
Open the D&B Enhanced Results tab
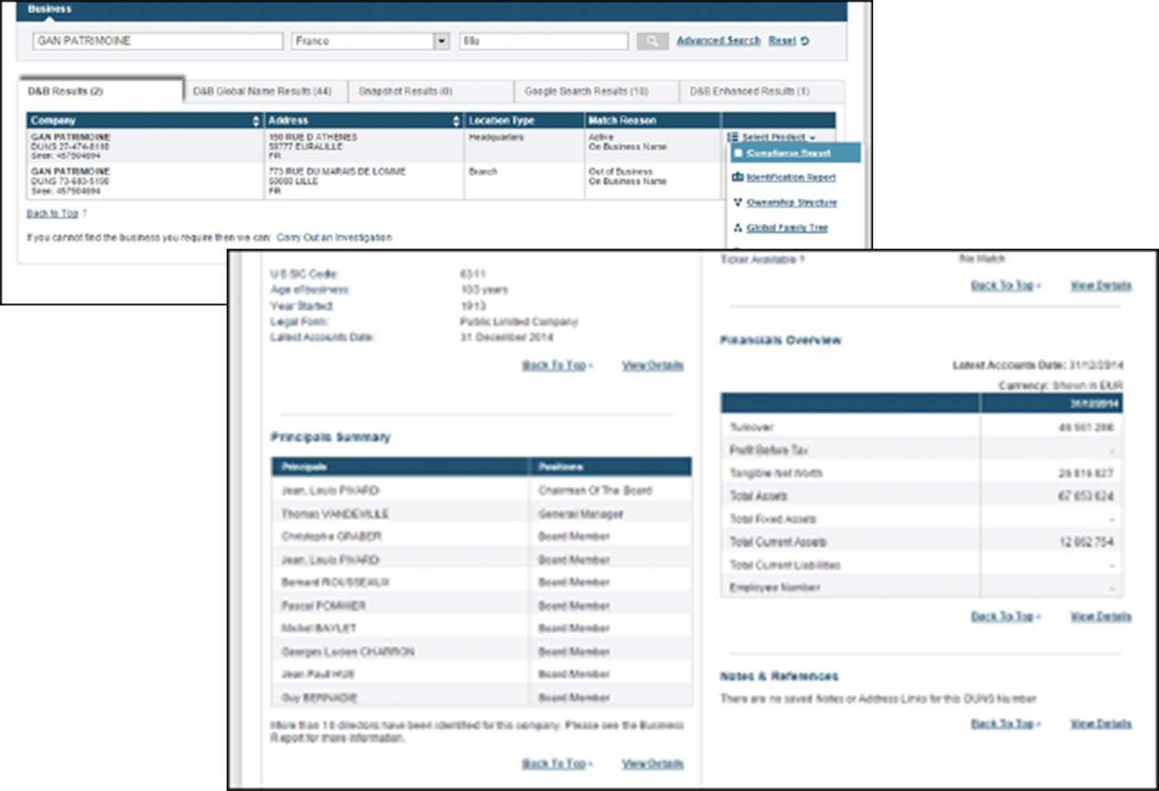coord(749,92)
